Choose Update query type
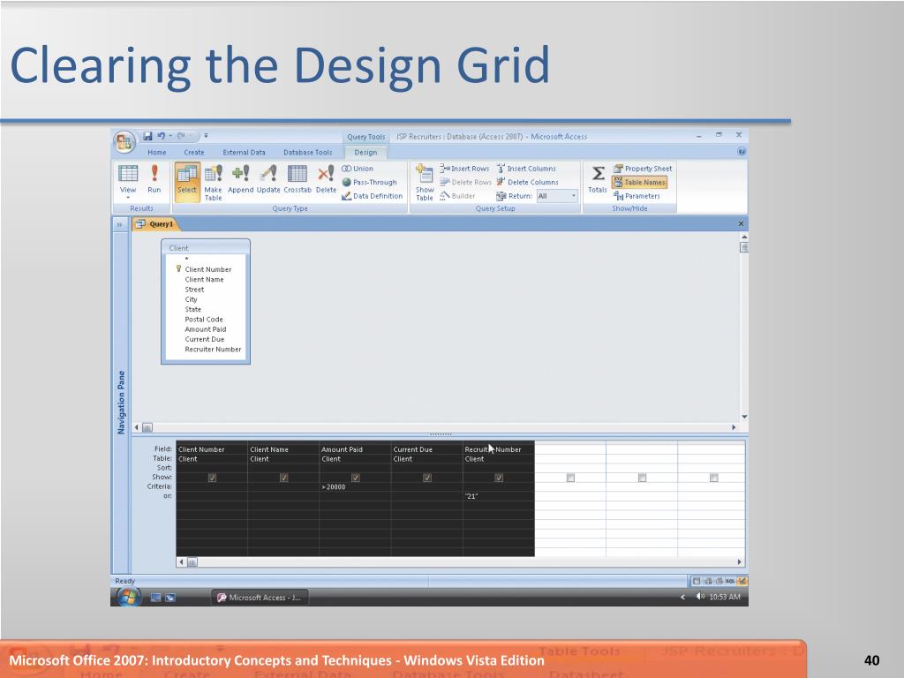The image size is (904, 678). [268, 179]
